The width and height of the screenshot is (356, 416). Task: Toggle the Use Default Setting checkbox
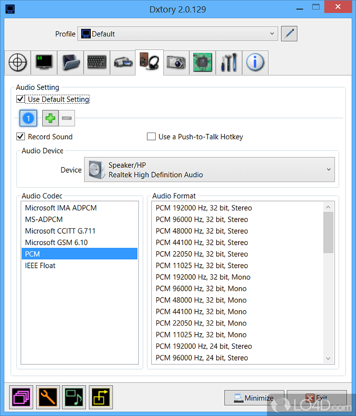[x=20, y=99]
